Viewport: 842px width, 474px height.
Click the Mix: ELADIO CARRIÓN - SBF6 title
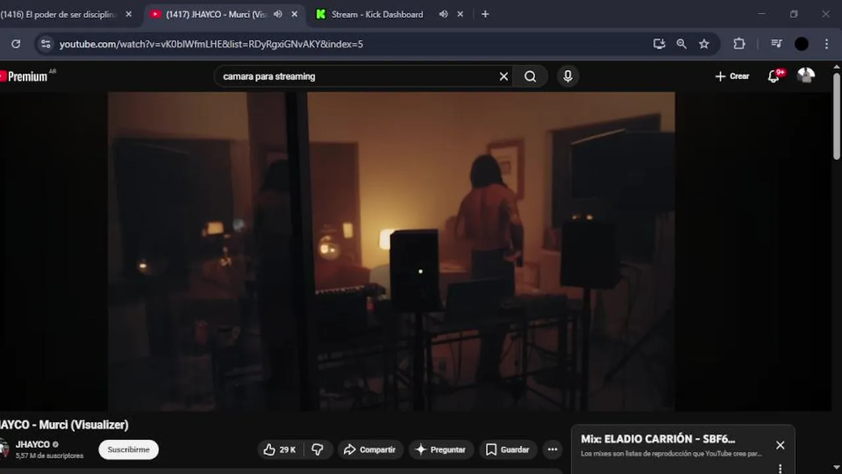pos(658,439)
